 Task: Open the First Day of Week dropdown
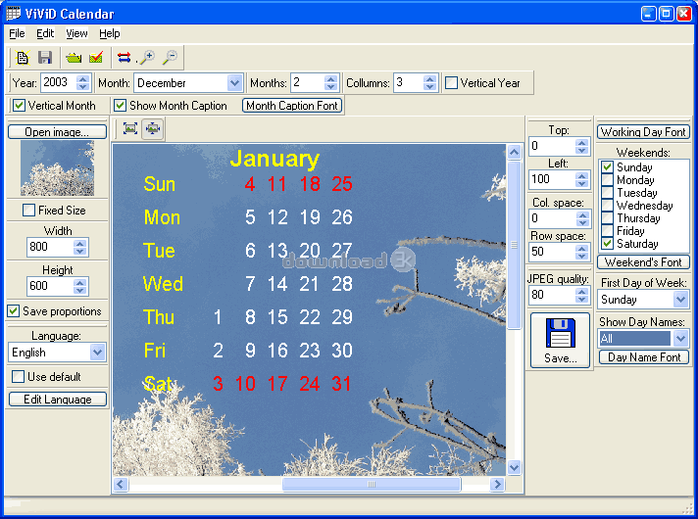(680, 300)
